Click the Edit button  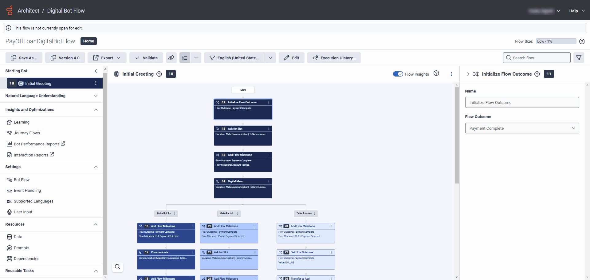tap(291, 57)
